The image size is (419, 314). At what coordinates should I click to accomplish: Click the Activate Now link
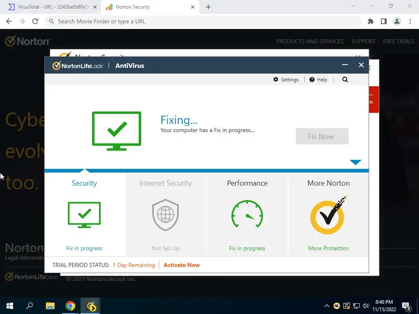(182, 265)
